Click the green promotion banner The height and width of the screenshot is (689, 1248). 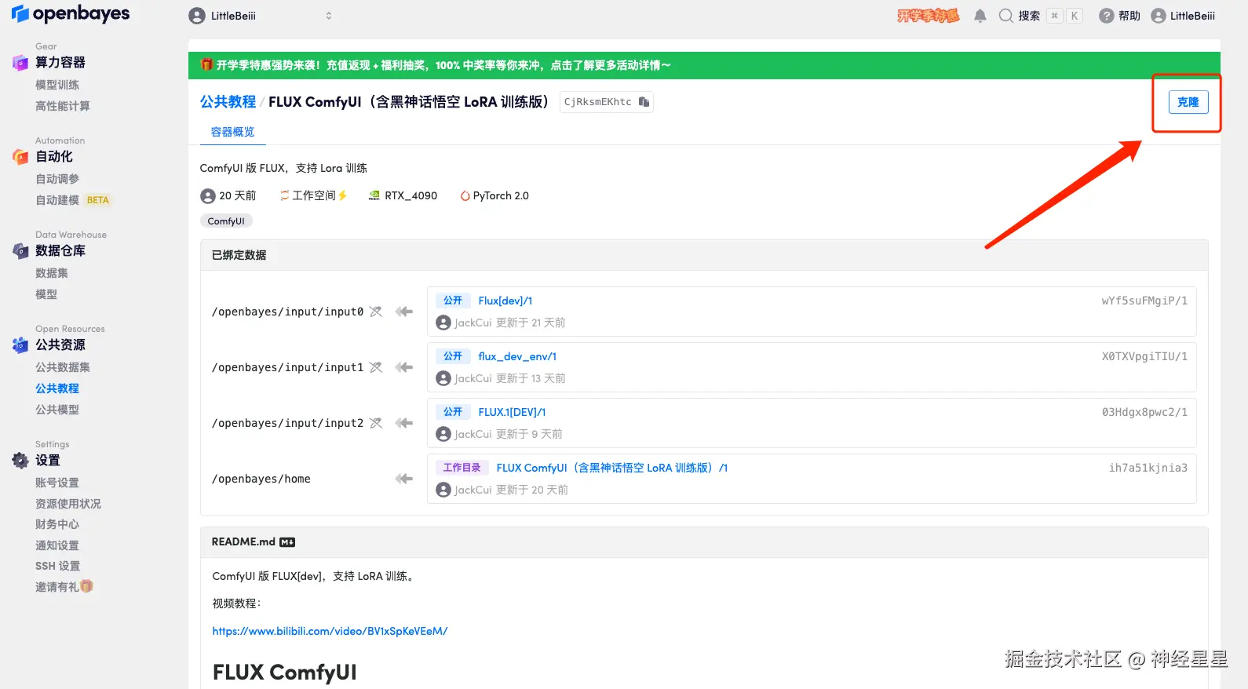(704, 65)
